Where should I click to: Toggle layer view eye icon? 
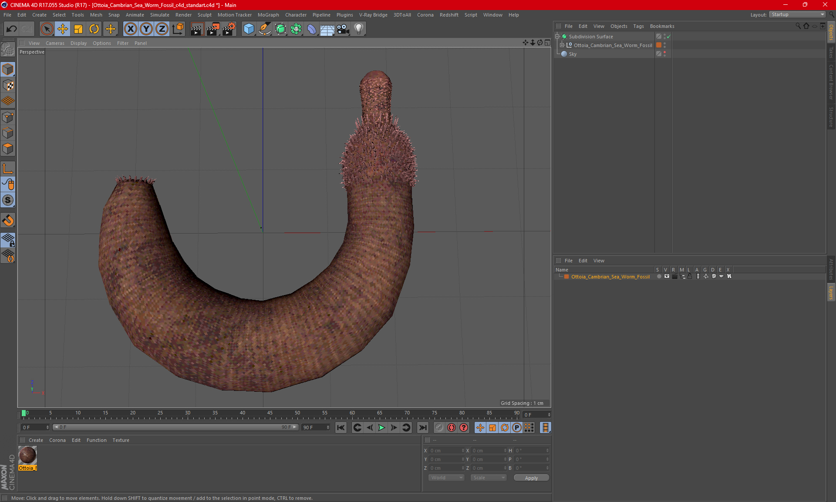tap(667, 276)
